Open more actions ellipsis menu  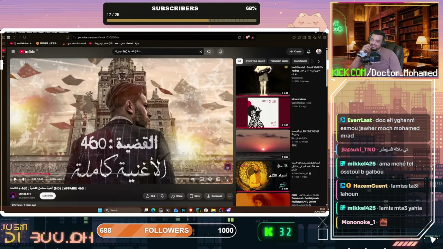(230, 196)
